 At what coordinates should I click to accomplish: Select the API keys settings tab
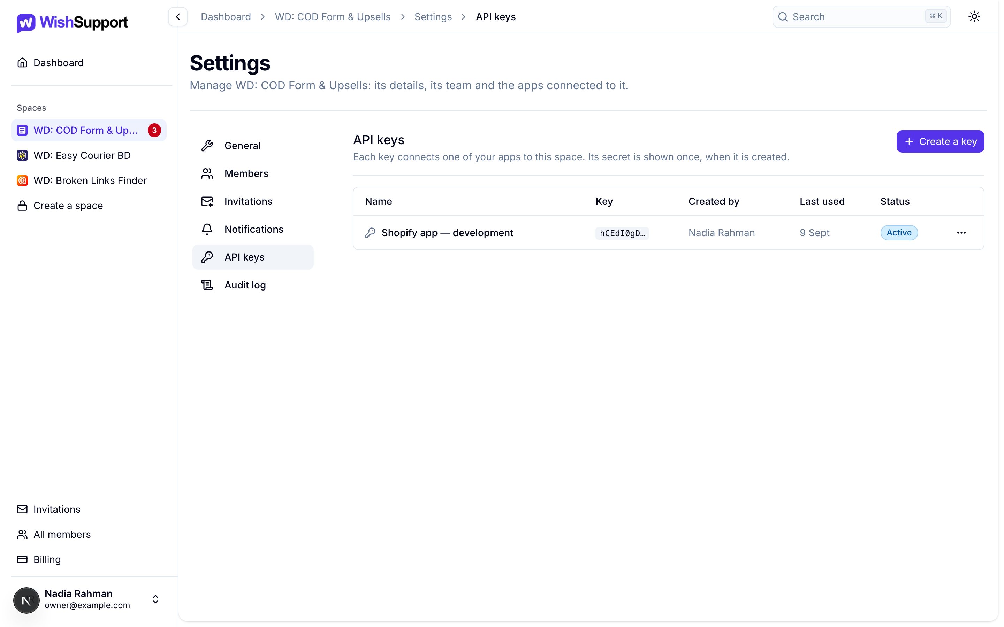click(253, 257)
